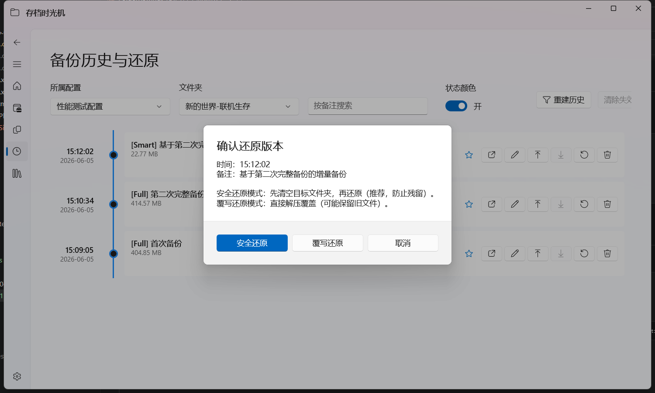Open the library books sidebar icon

(x=17, y=173)
